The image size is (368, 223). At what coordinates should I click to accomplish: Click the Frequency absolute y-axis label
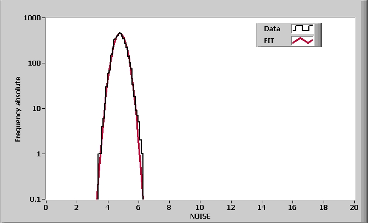[18, 109]
